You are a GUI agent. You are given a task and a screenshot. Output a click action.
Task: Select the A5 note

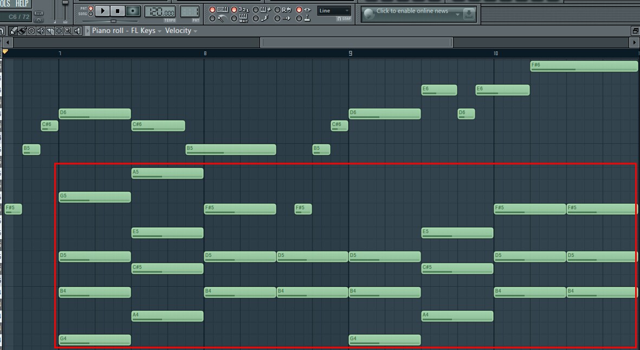click(x=167, y=174)
